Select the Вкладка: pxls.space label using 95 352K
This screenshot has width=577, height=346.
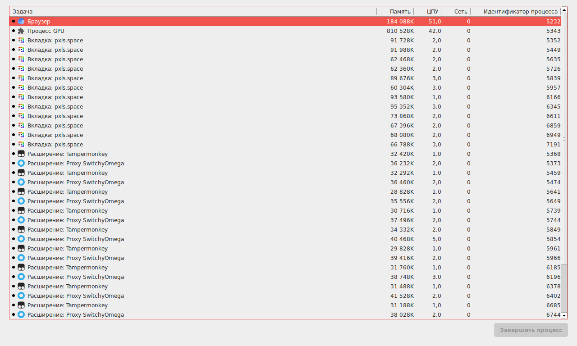click(x=55, y=107)
